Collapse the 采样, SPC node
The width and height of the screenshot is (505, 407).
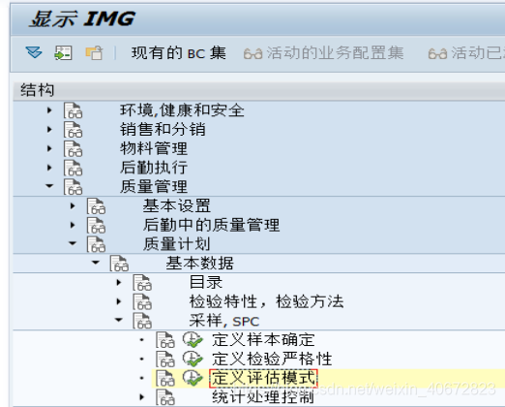click(119, 320)
